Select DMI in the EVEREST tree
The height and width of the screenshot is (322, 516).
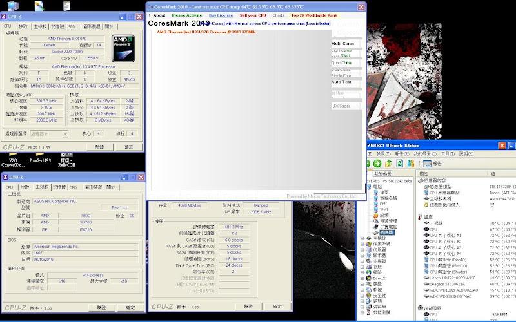pyautogui.click(x=383, y=204)
